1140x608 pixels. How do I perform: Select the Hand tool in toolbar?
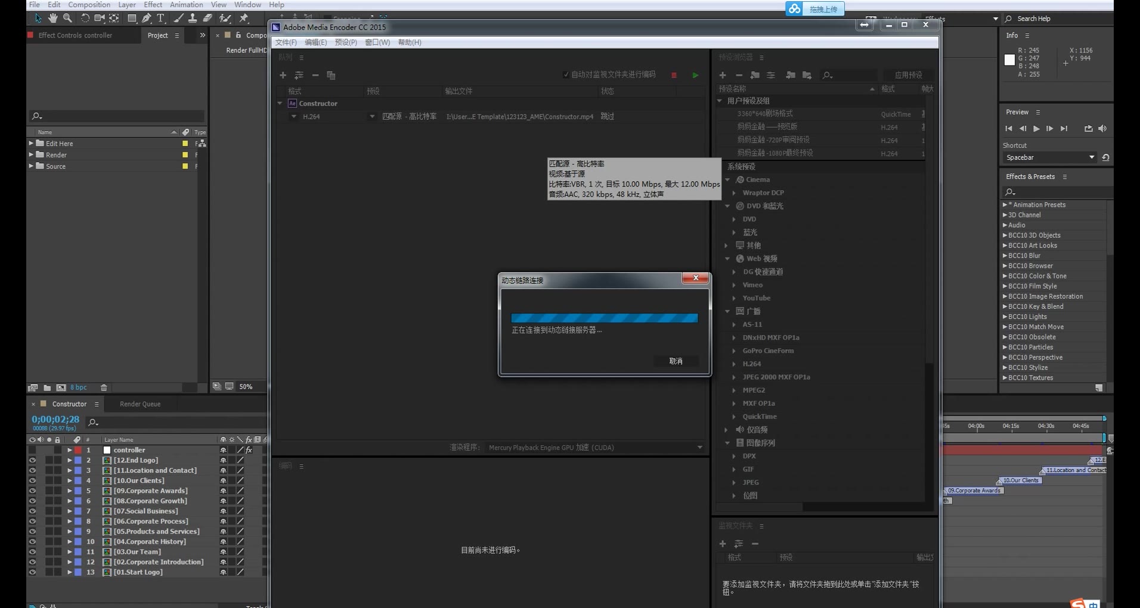53,18
